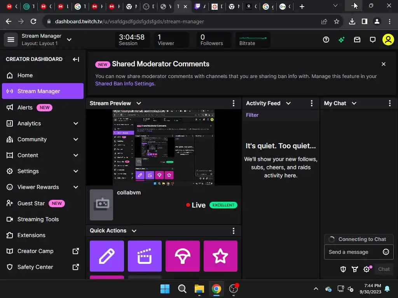The width and height of the screenshot is (398, 298).
Task: Click the chat shield mod icon
Action: tap(343, 269)
